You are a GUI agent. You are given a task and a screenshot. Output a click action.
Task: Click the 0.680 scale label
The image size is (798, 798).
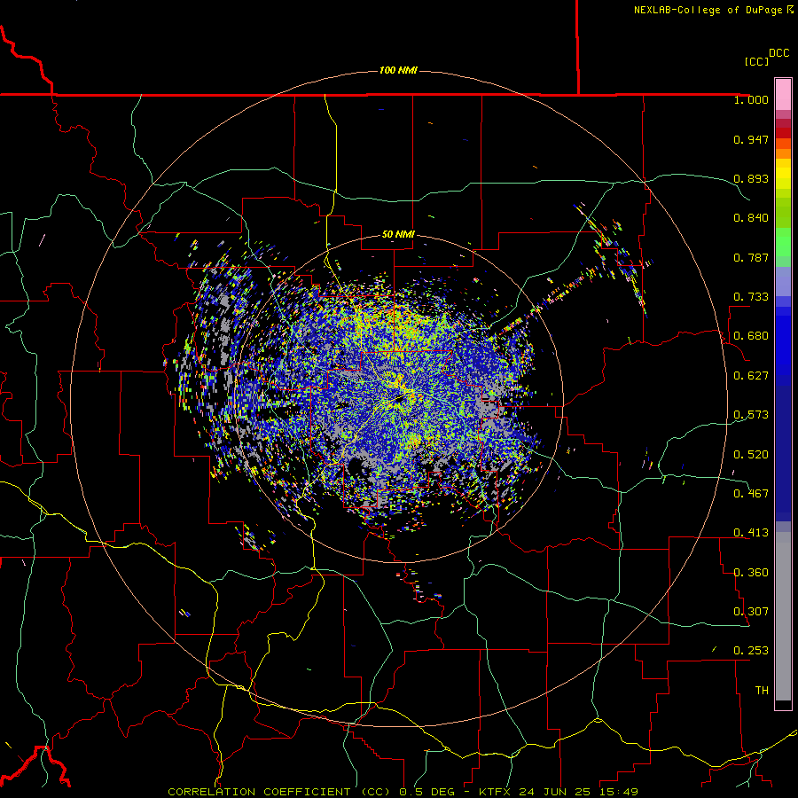coord(751,336)
